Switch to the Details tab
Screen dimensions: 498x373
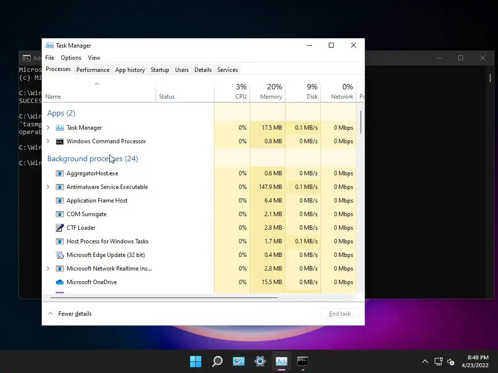[x=203, y=70]
